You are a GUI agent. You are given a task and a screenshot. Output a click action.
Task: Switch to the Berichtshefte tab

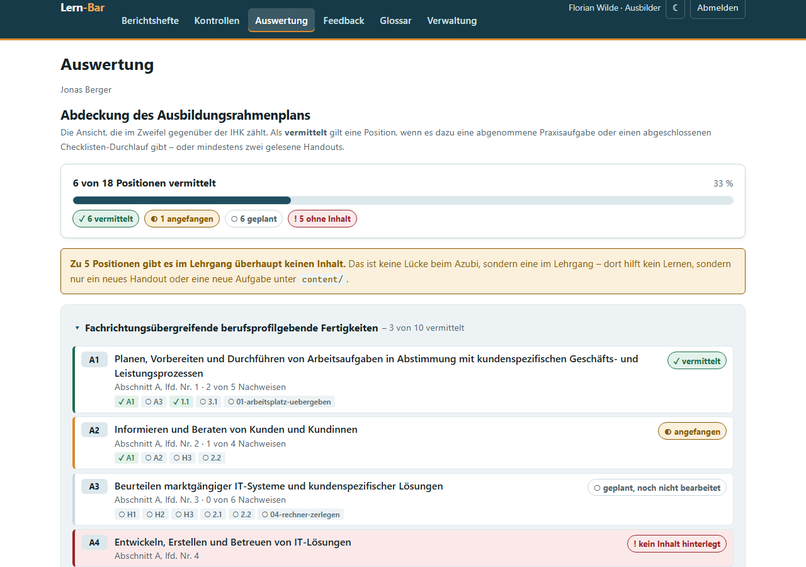(x=150, y=21)
